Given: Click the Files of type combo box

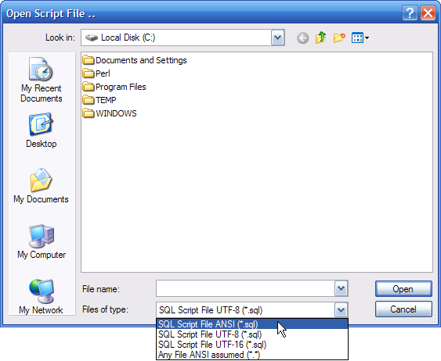Looking at the screenshot, I should [252, 310].
